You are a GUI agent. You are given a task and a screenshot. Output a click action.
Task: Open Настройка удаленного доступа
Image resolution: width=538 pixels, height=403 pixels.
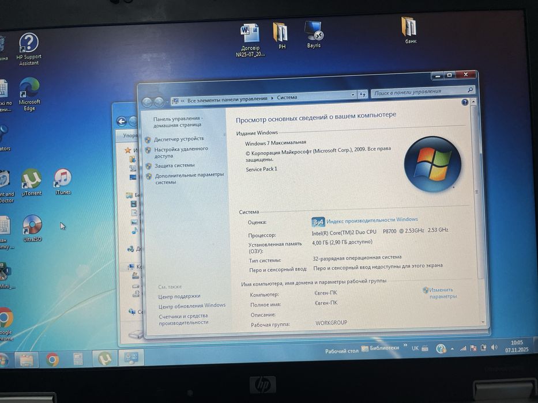click(x=181, y=152)
